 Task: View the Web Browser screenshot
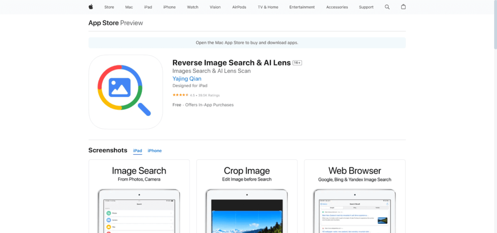point(354,197)
